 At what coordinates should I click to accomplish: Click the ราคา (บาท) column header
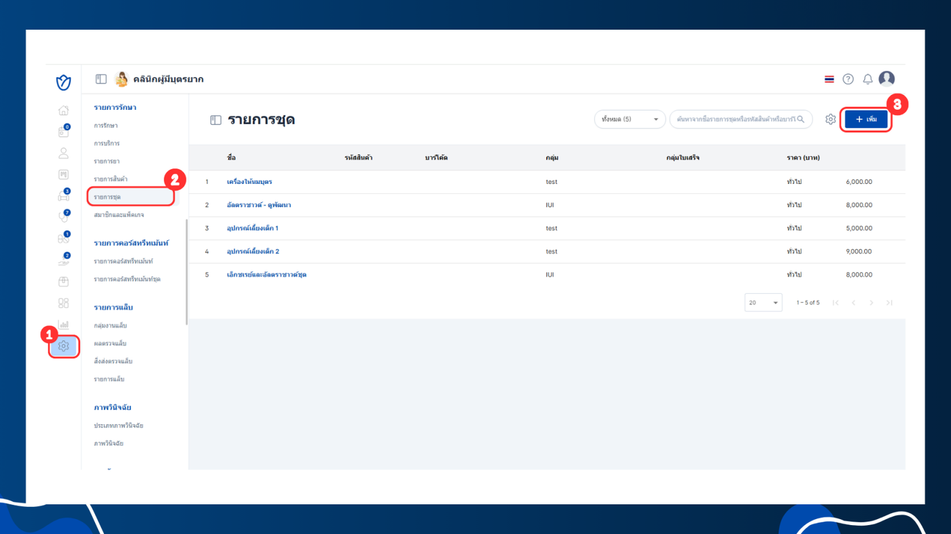coord(803,158)
